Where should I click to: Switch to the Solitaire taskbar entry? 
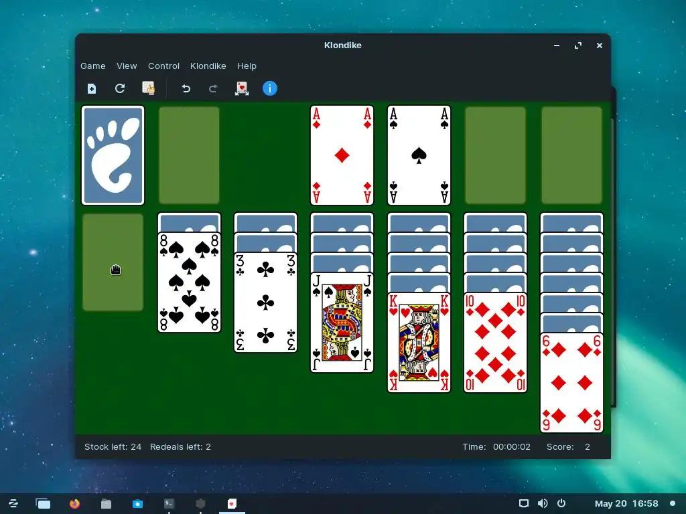point(232,503)
